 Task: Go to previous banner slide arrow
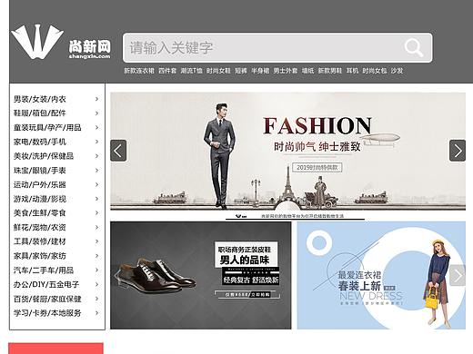coord(118,151)
